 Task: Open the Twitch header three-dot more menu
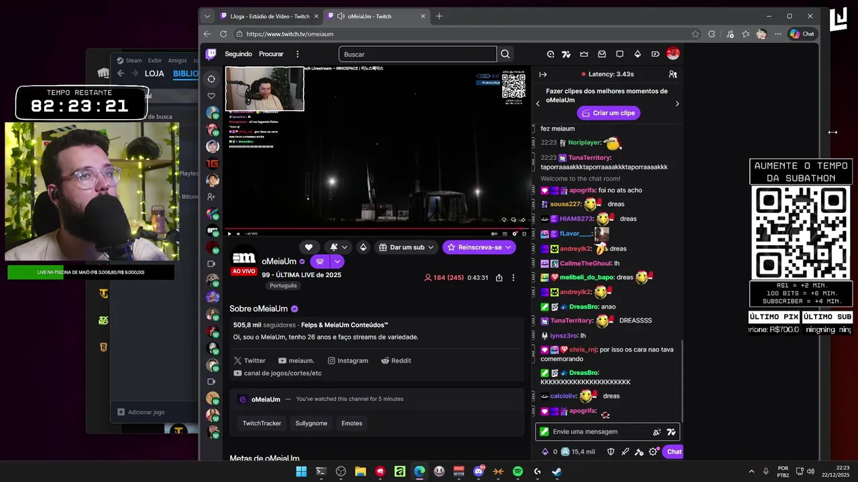tap(297, 54)
